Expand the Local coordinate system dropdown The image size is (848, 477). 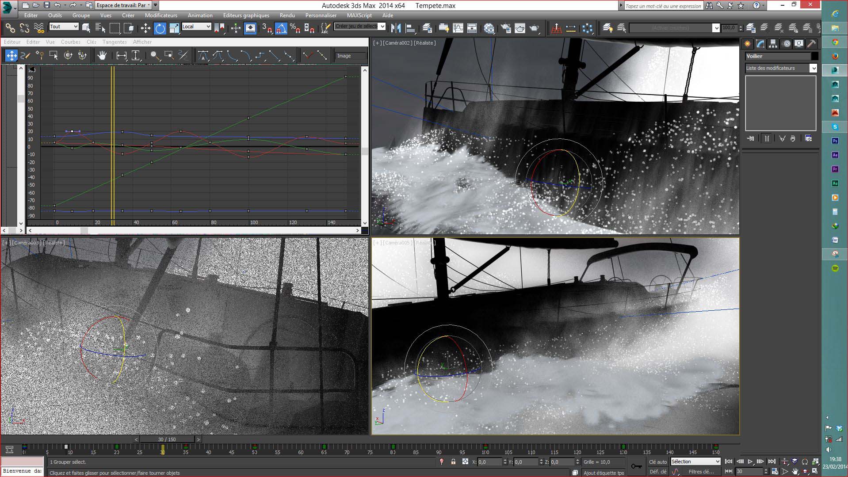click(196, 27)
